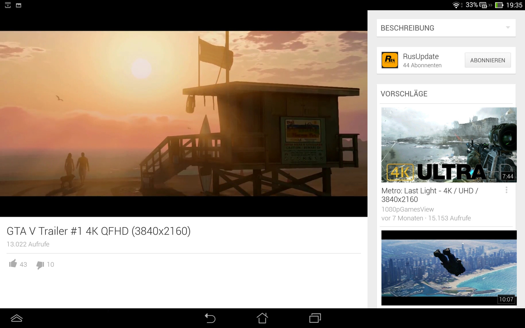Tap the dislike count 10
This screenshot has width=525, height=328.
click(50, 264)
